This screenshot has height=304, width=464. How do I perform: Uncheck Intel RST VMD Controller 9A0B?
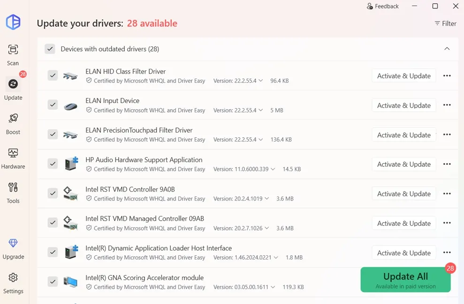pyautogui.click(x=53, y=193)
